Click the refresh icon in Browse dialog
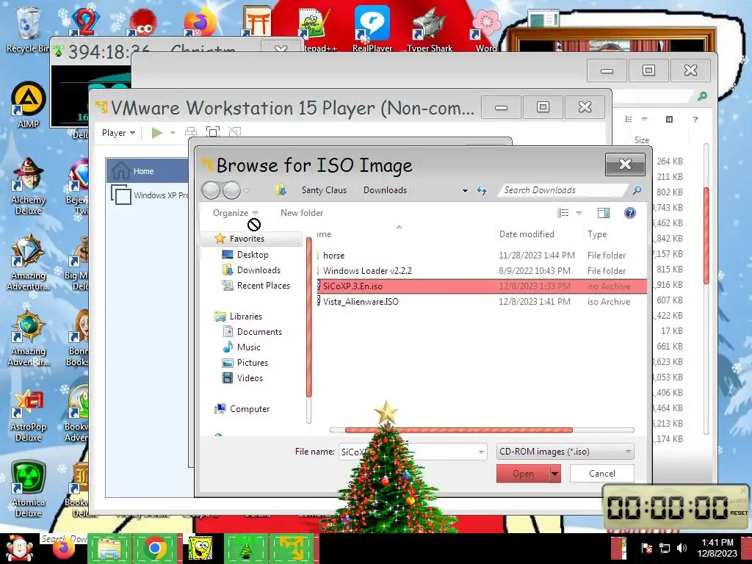 pos(482,190)
